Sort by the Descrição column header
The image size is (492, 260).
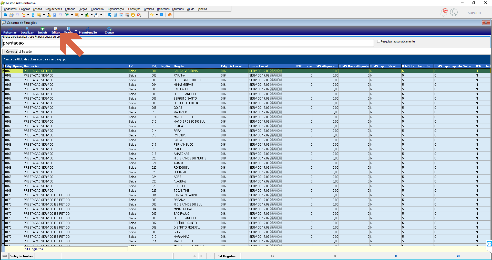tap(75, 66)
